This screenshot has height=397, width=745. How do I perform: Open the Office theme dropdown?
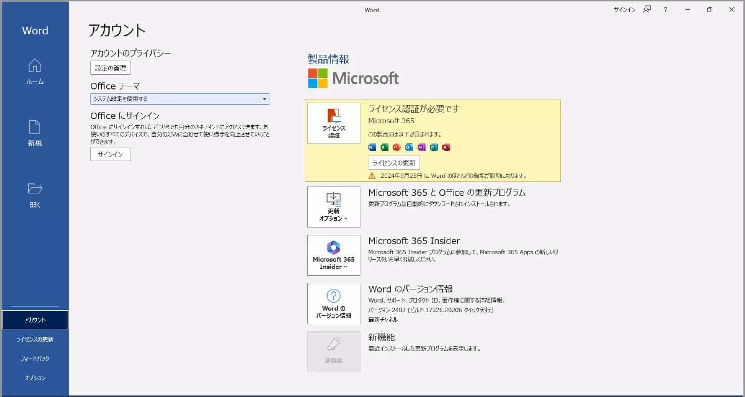(179, 99)
